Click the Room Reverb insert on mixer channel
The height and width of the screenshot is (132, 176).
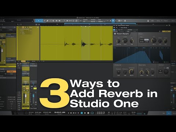pyautogui.click(x=26, y=66)
